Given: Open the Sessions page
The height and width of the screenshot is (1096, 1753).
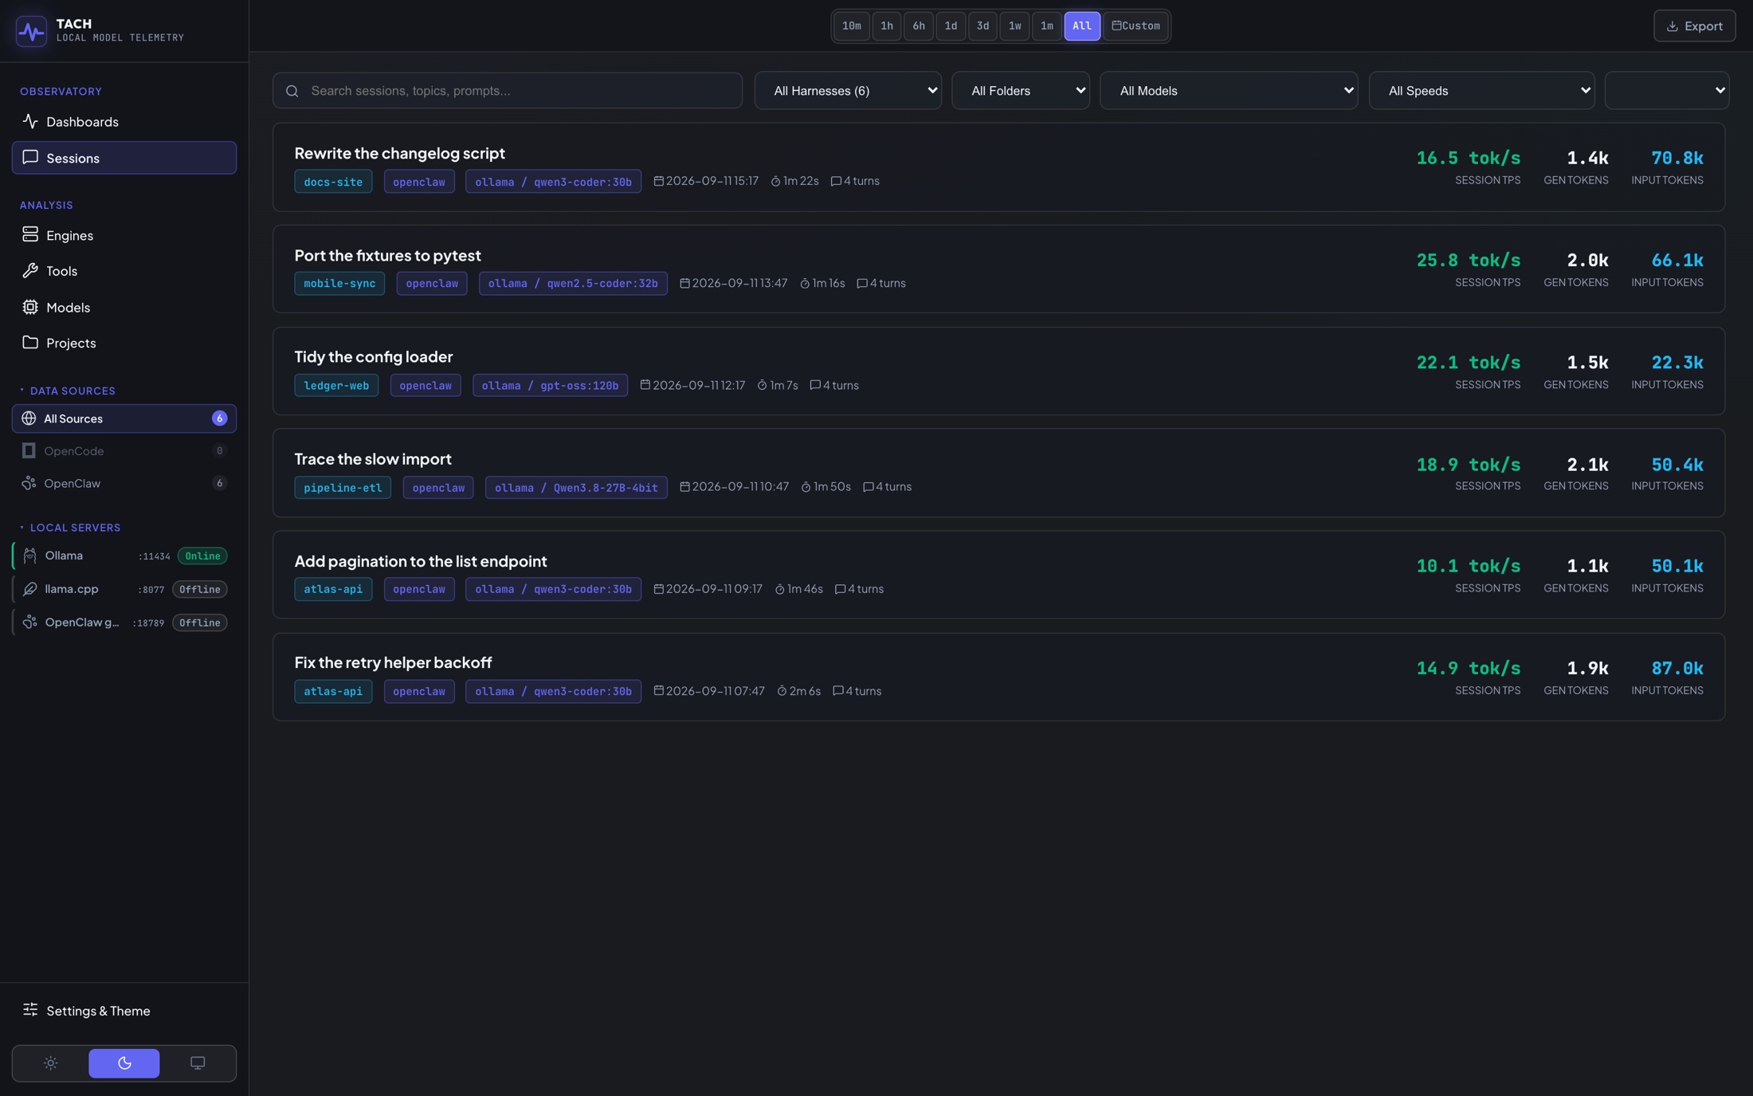Looking at the screenshot, I should point(124,158).
